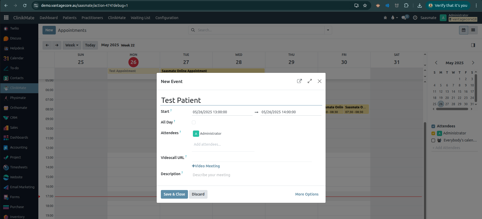Open the Waiting List menu

point(140,18)
